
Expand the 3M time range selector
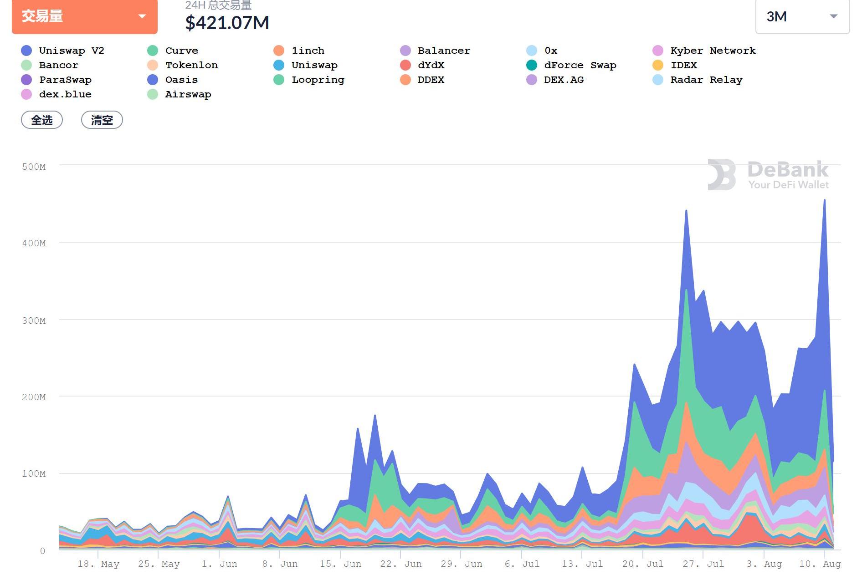click(802, 17)
